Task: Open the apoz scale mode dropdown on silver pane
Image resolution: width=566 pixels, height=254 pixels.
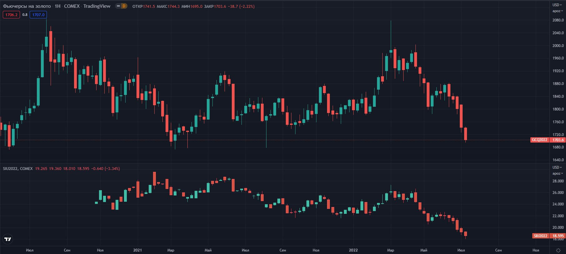Action: coord(558,174)
